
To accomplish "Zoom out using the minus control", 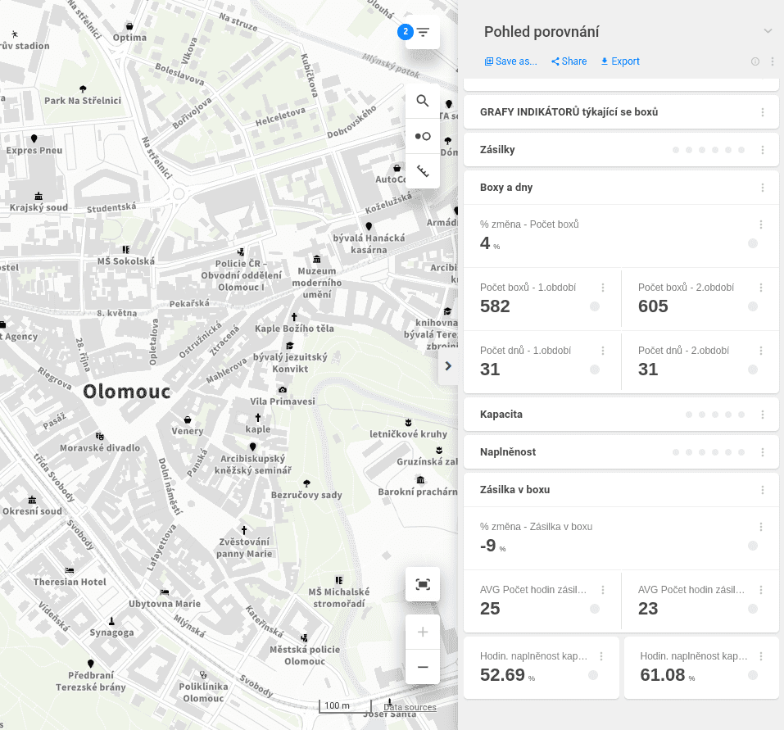I will tap(422, 667).
